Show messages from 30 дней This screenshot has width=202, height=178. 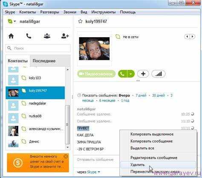coord(158,95)
